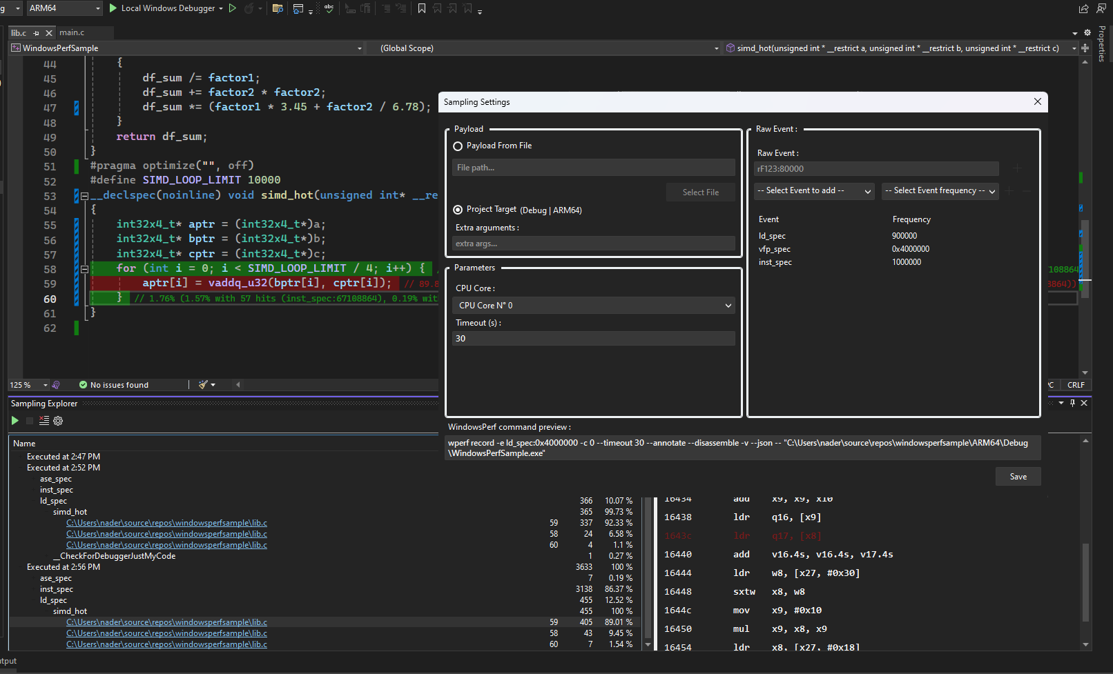The height and width of the screenshot is (674, 1113).
Task: Click the stop sampling icon
Action: (x=29, y=420)
